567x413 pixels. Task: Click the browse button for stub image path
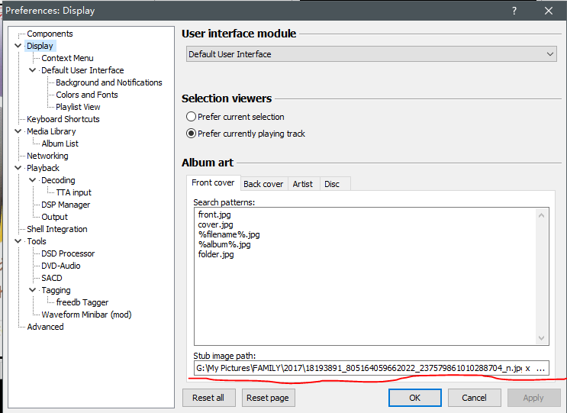[x=540, y=369]
